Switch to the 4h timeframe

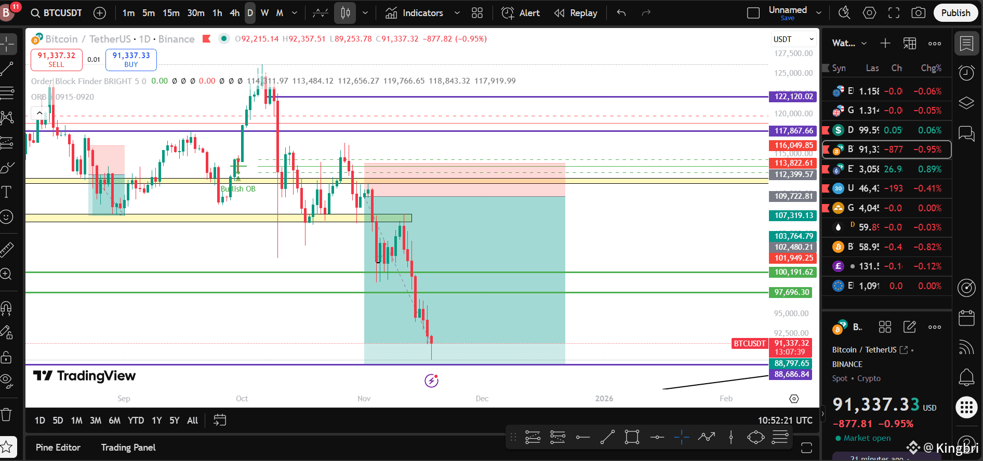click(235, 13)
